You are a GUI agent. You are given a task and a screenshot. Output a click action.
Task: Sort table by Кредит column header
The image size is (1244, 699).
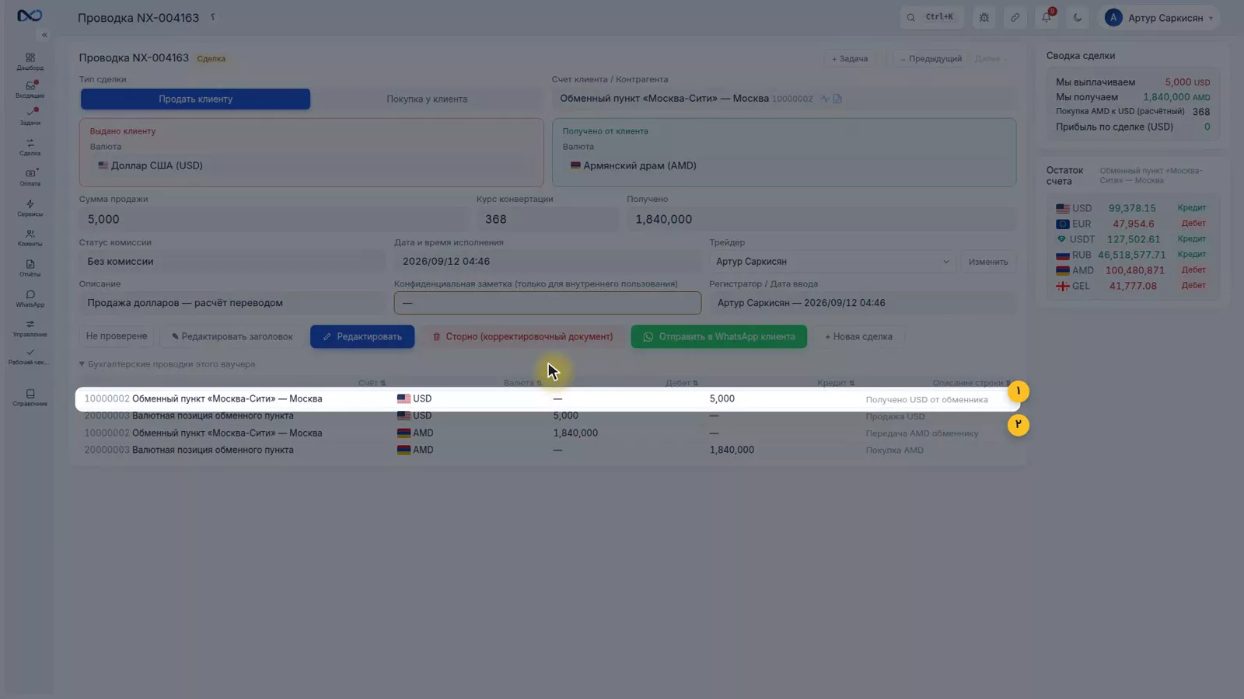(836, 383)
